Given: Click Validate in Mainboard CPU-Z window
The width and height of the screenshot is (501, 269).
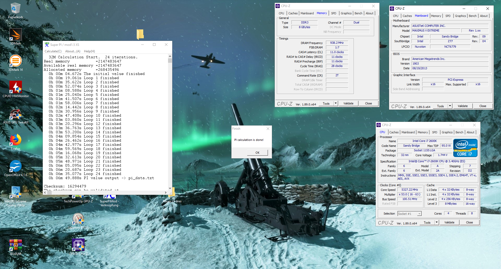Looking at the screenshot, I should click(463, 106).
